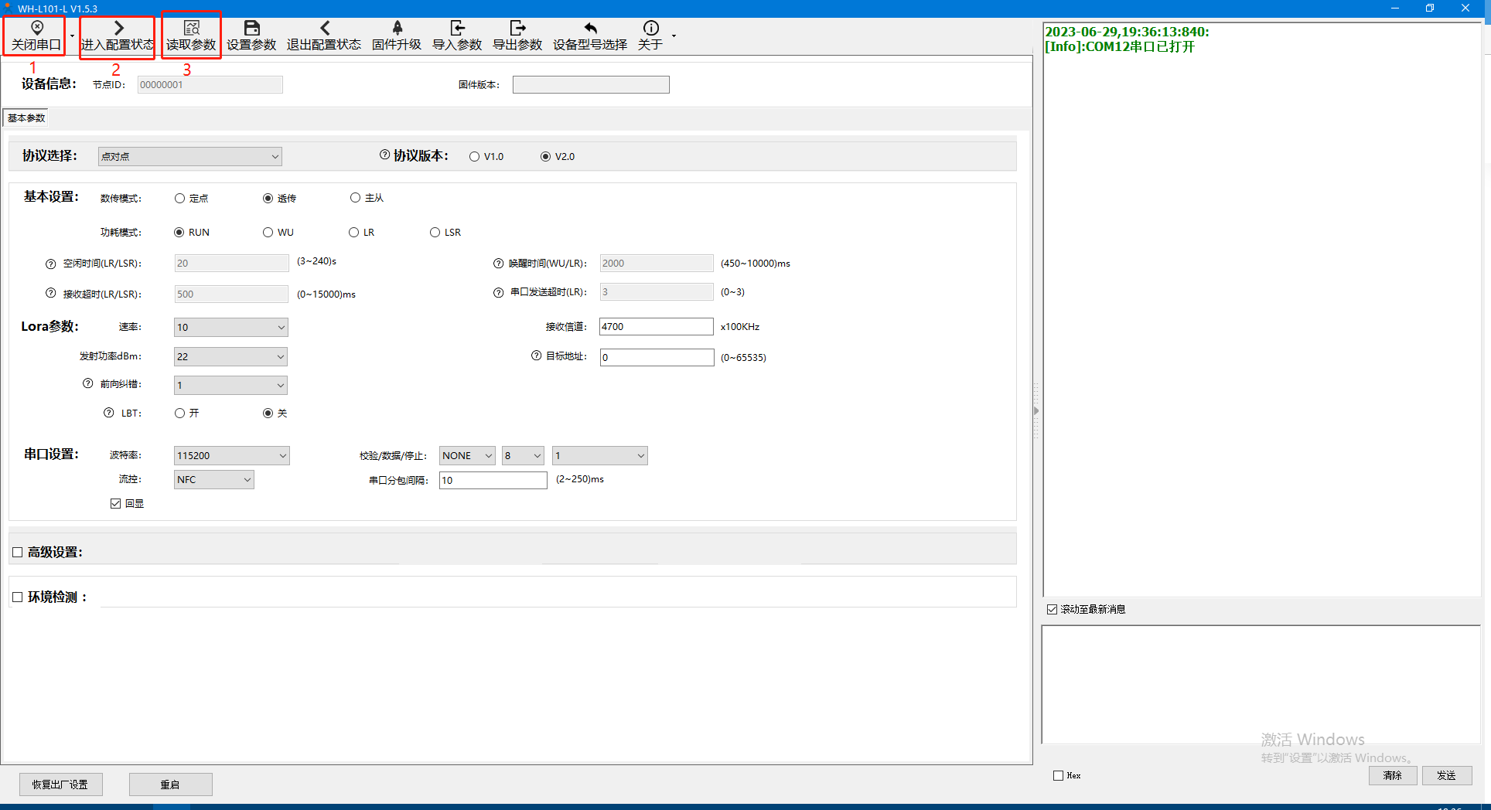Click the 退出配置状态 back arrow icon
The height and width of the screenshot is (810, 1491).
pos(324,29)
